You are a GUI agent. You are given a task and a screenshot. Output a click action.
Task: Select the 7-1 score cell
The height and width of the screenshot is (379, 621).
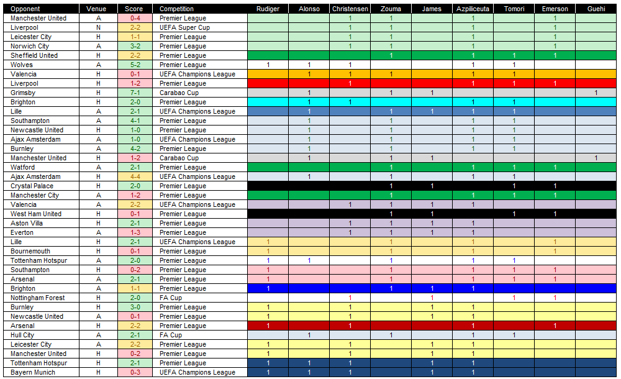(135, 93)
